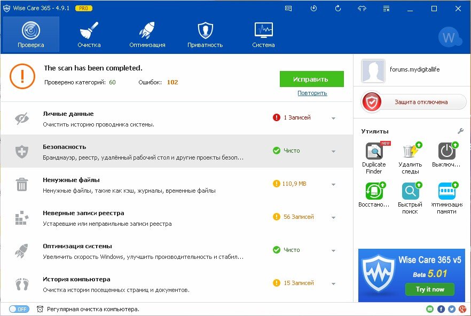Click the error count 102
Screen dimensions: 471x316
pos(172,82)
